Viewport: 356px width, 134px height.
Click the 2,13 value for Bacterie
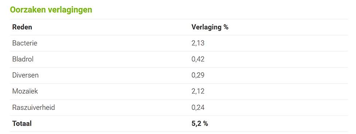pos(198,43)
